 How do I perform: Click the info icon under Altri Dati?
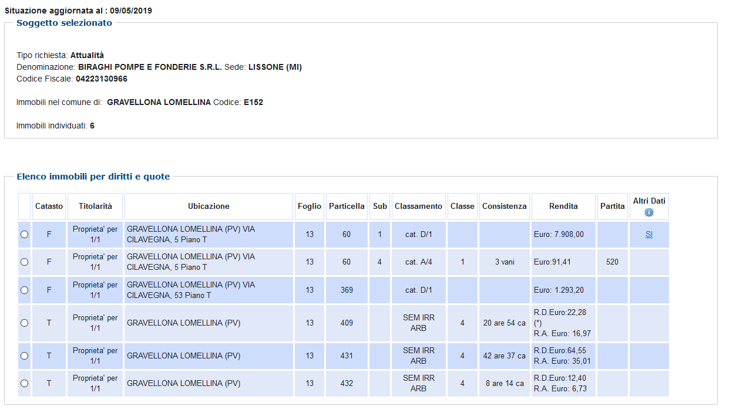pos(649,212)
